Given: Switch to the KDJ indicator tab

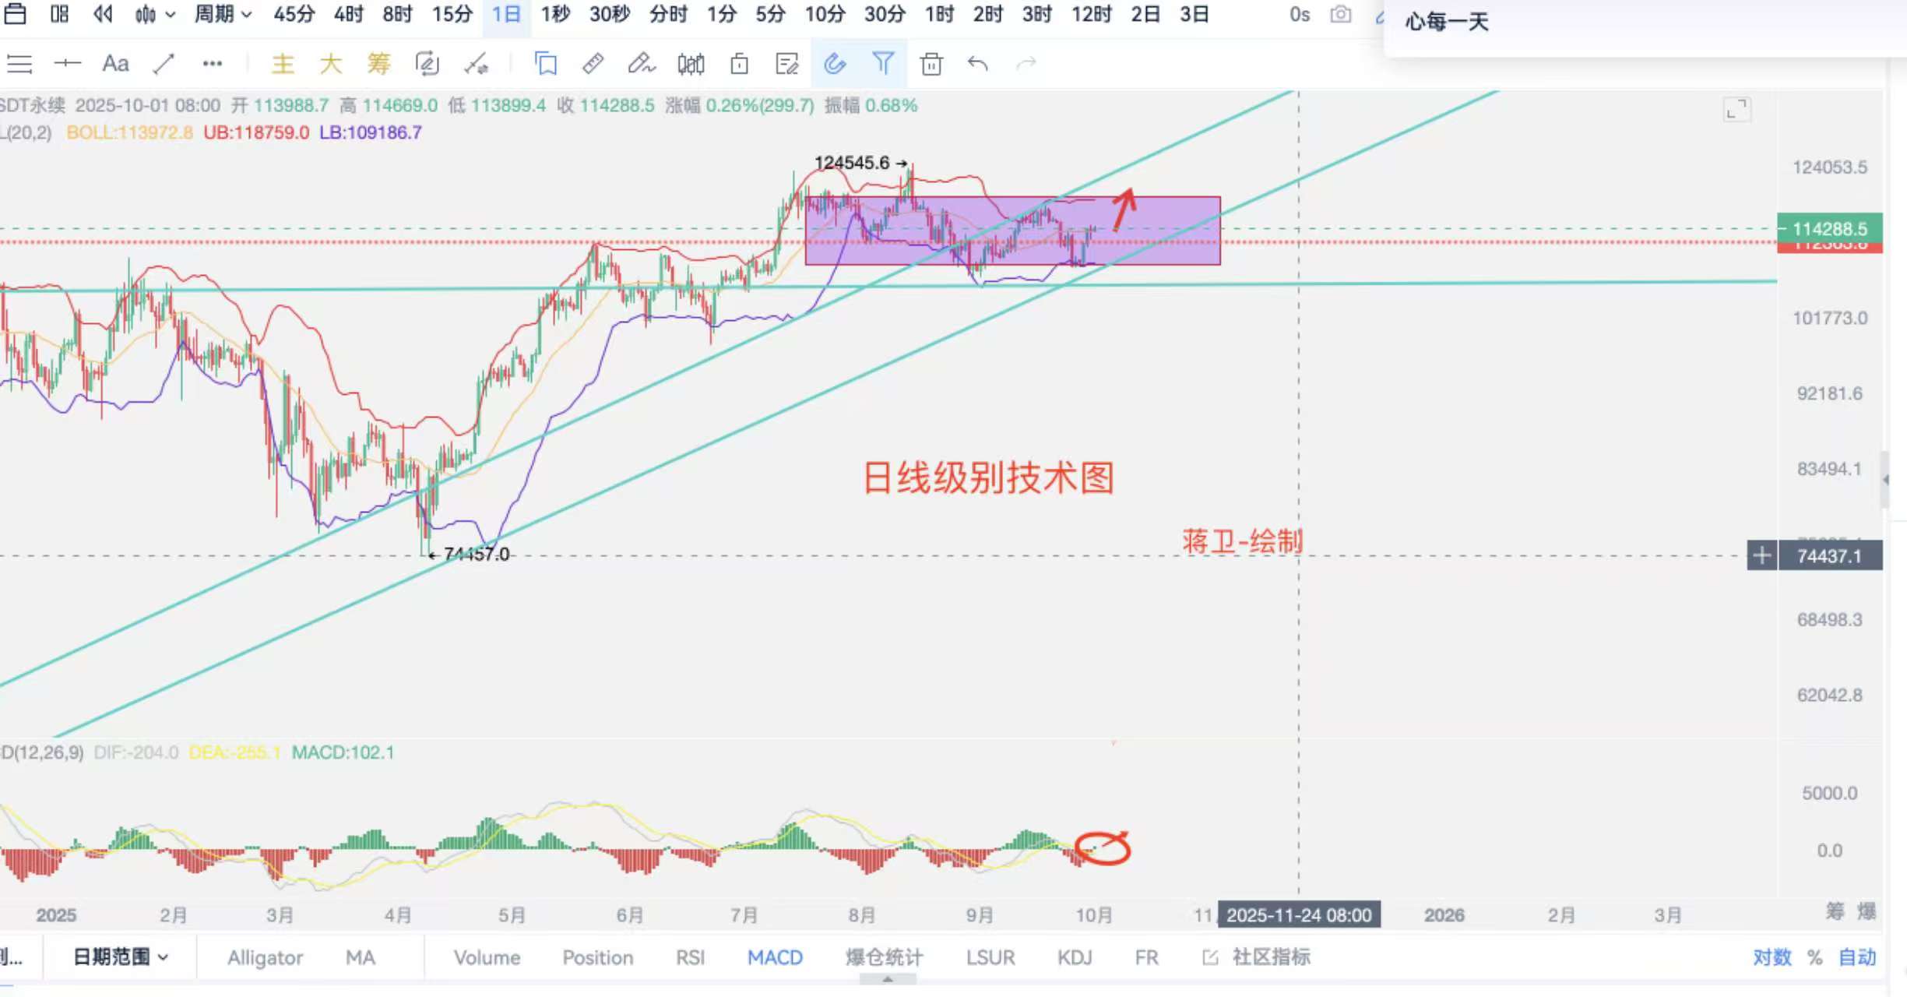Looking at the screenshot, I should coord(1074,957).
